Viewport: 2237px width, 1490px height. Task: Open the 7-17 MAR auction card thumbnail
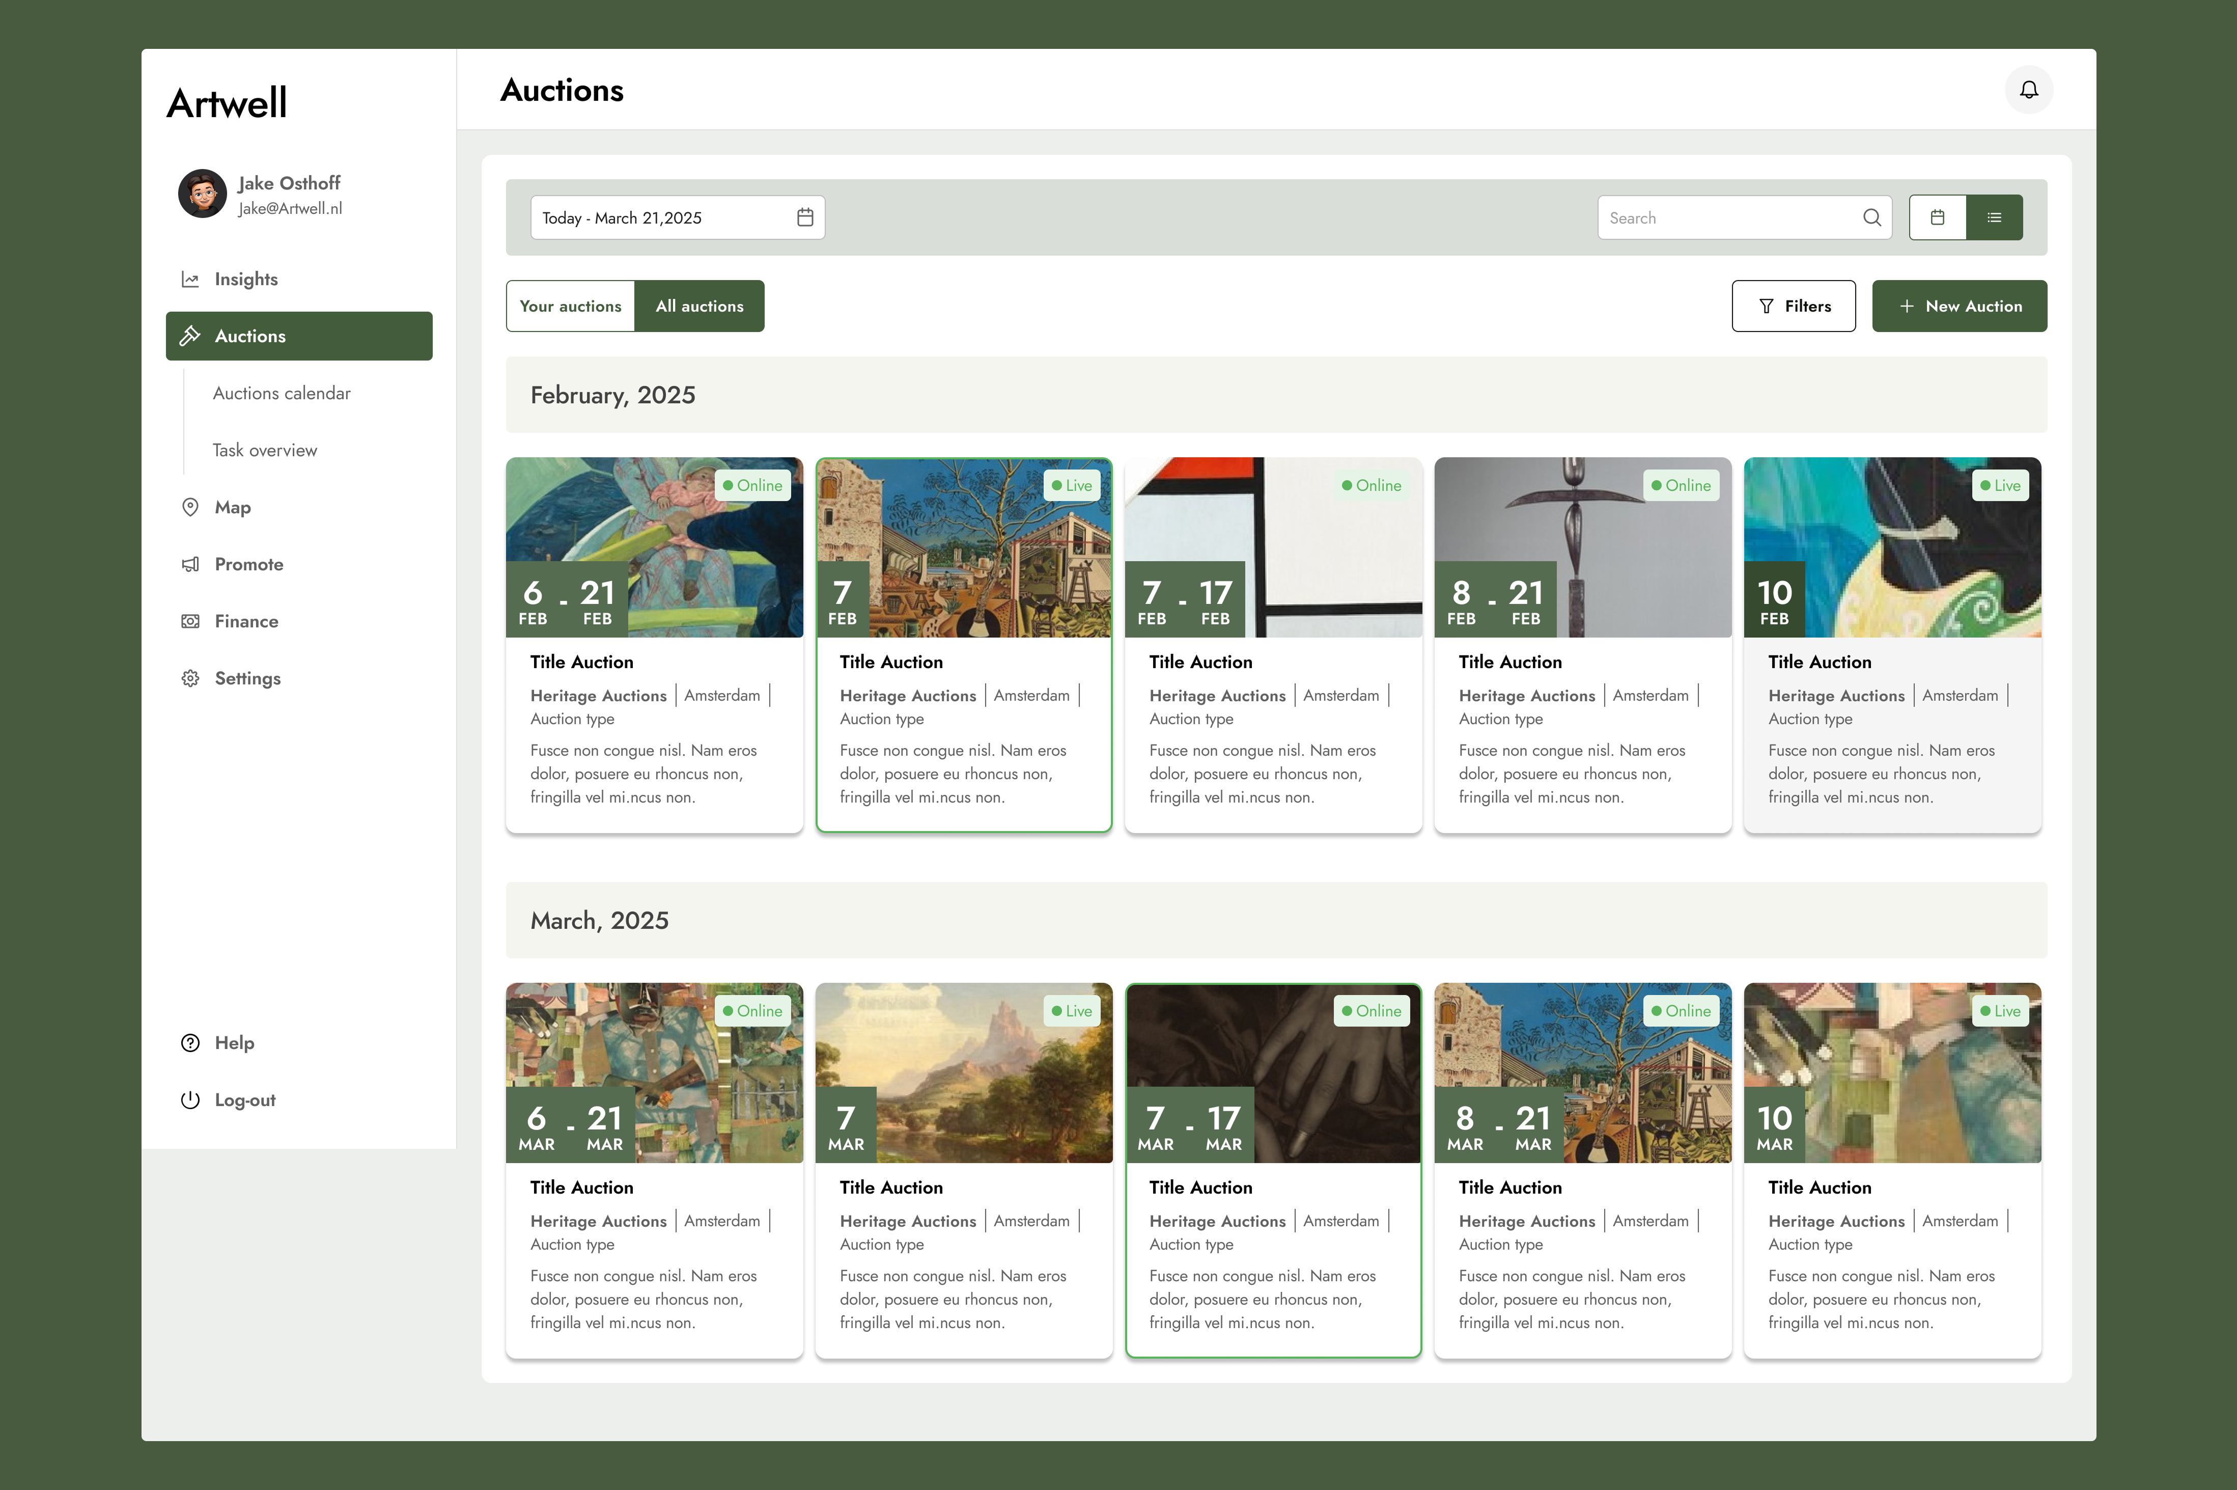click(1272, 1073)
